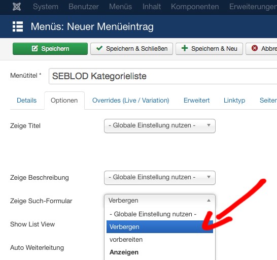
Task: Click Speichern & Schließen button
Action: click(x=131, y=49)
